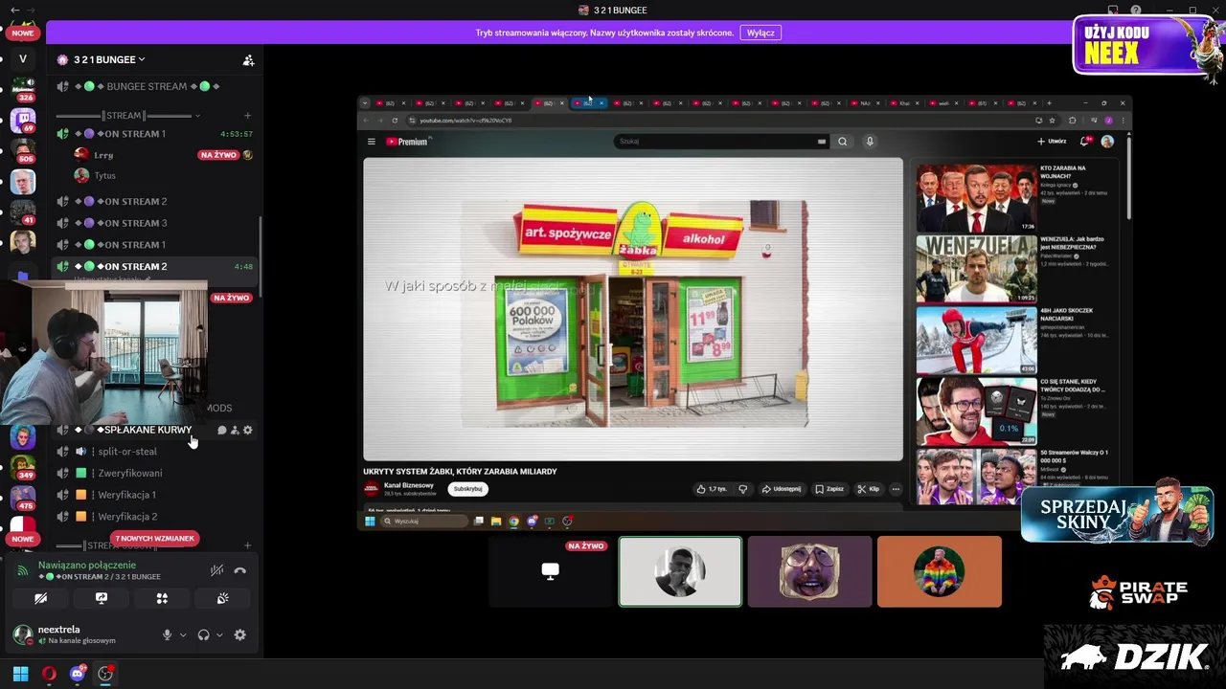Open Discord user settings gear

(x=240, y=634)
